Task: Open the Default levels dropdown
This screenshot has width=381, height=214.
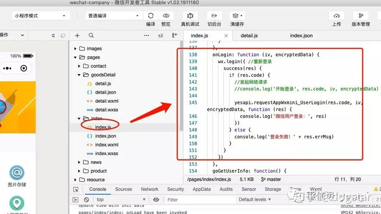Action: click(x=255, y=200)
